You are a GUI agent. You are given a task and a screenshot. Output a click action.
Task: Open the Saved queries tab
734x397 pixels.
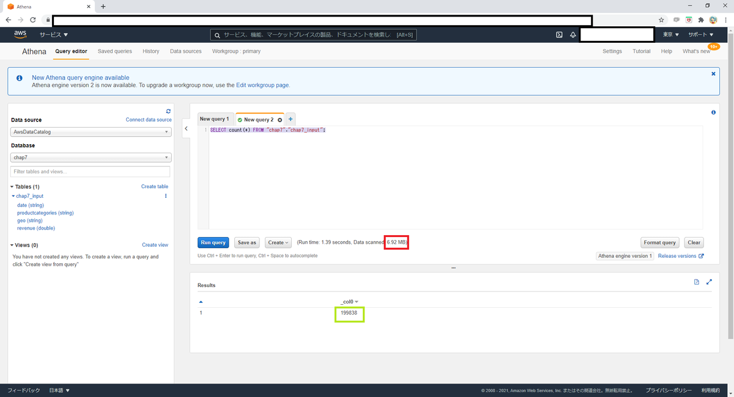115,51
